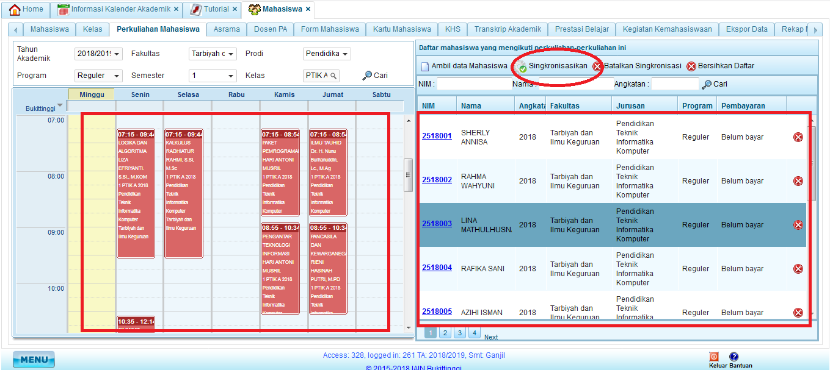This screenshot has height=370, width=830.
Task: Switch to the Transkrip Akademik tab
Action: [507, 29]
